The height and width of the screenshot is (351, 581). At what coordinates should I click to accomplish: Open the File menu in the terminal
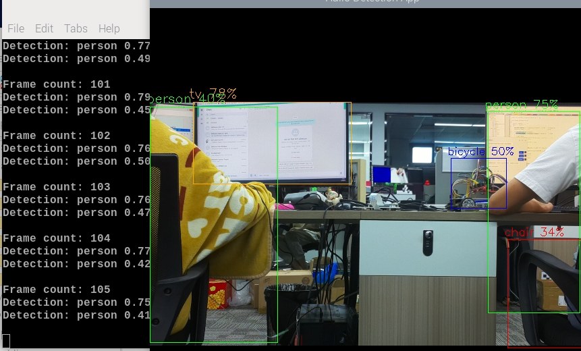[16, 28]
